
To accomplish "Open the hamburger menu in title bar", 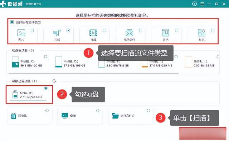I will tap(202, 4).
